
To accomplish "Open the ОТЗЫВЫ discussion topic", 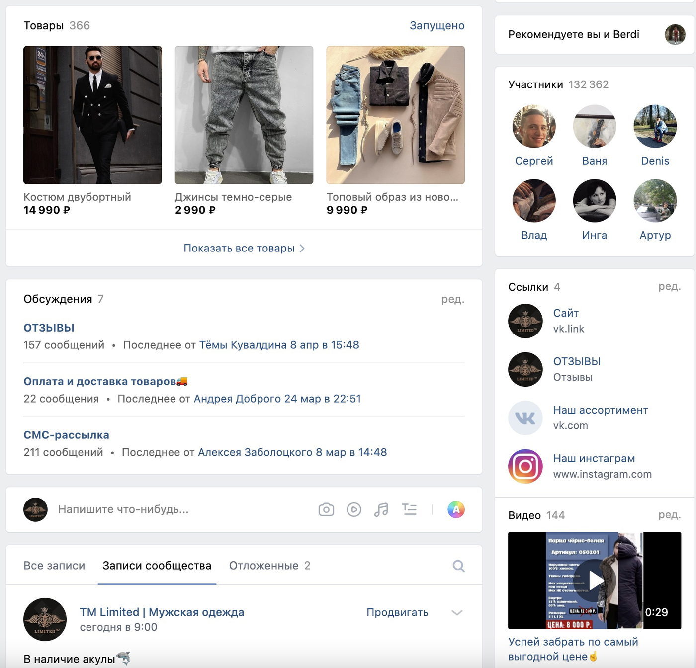I will (49, 328).
